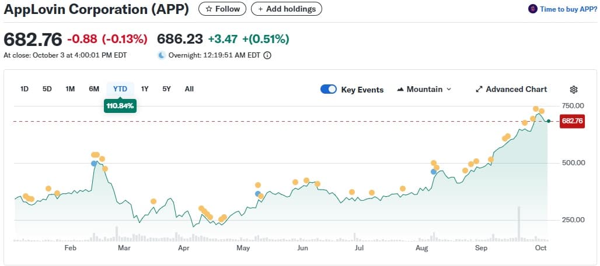This screenshot has width=600, height=266.
Task: Select the 6M range tab
Action: [x=94, y=89]
